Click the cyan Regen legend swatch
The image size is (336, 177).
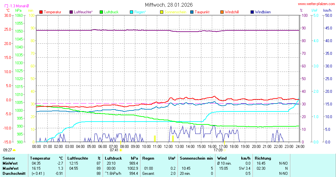(131, 12)
